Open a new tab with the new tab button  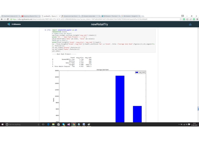pos(143,16)
